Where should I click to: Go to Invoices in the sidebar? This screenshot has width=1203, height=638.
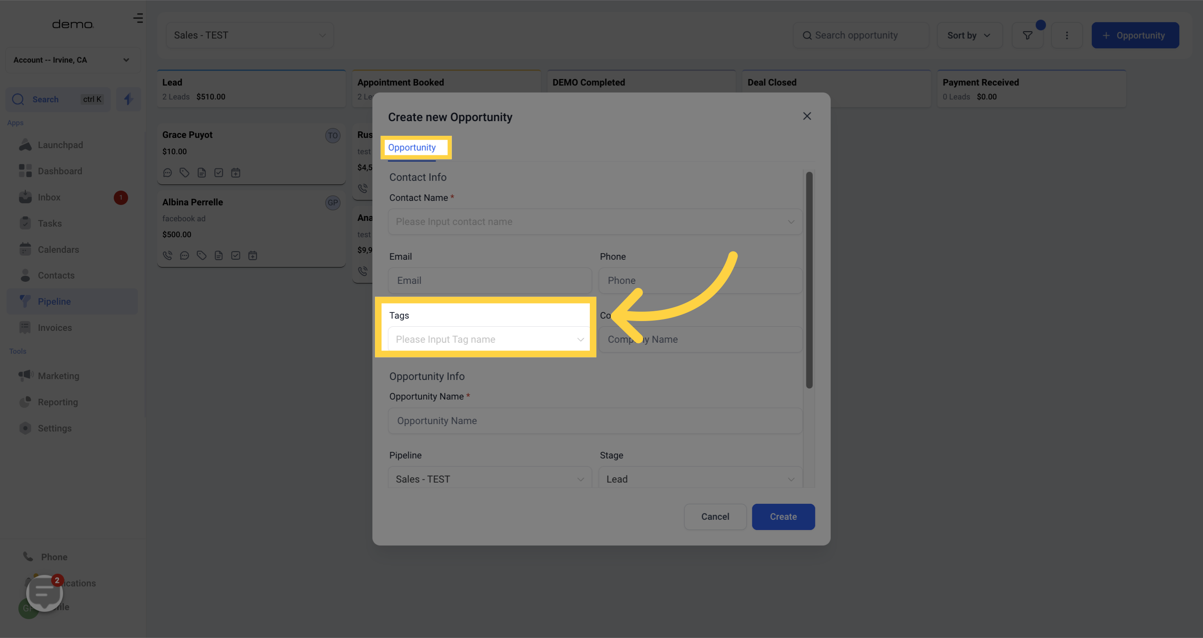54,328
